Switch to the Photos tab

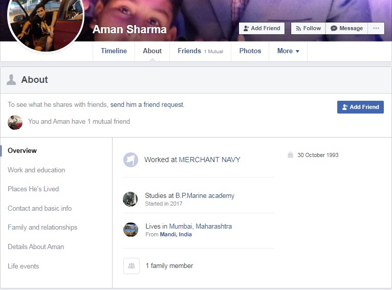(250, 51)
